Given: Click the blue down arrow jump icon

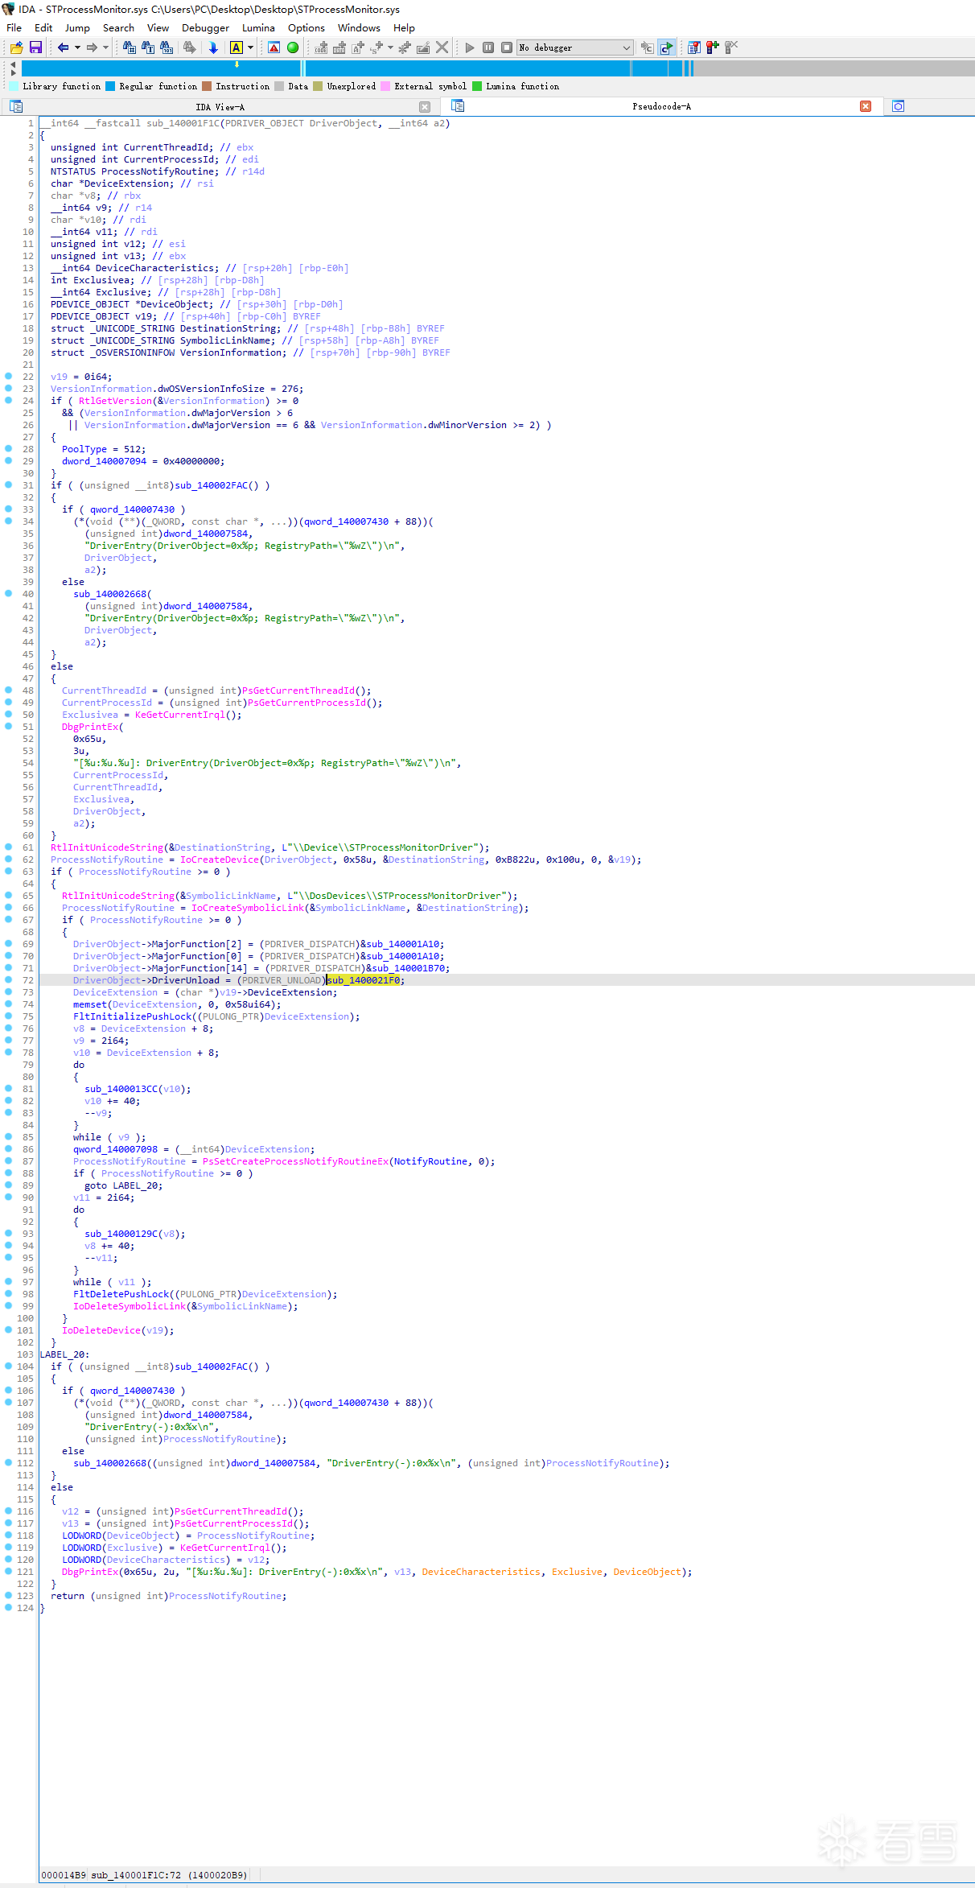Looking at the screenshot, I should 213,48.
